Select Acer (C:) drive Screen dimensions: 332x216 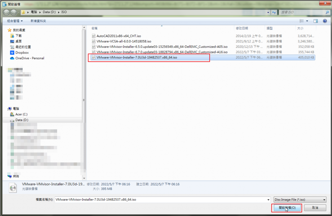pos(19,114)
